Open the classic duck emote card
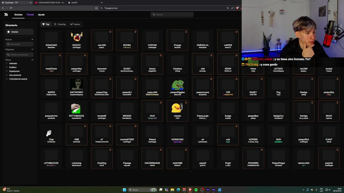The width and height of the screenshot is (344, 193). point(177,111)
